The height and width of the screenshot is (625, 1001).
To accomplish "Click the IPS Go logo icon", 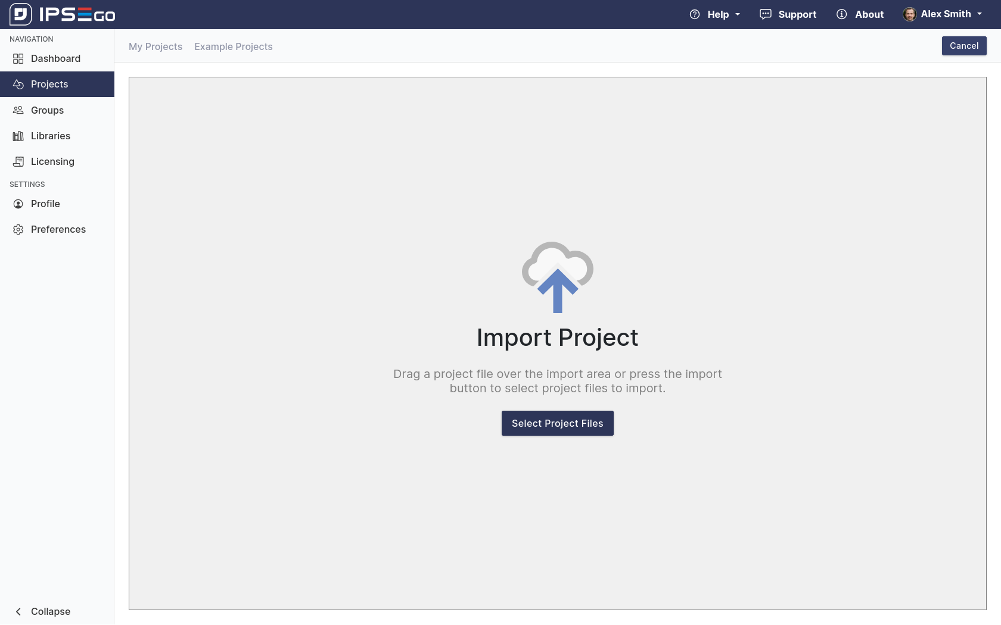I will coord(21,14).
